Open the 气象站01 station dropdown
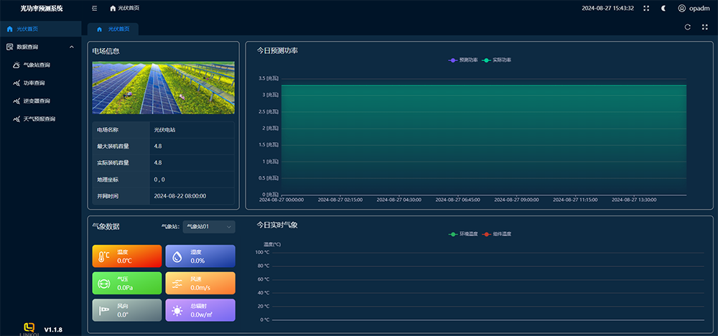 coord(208,227)
